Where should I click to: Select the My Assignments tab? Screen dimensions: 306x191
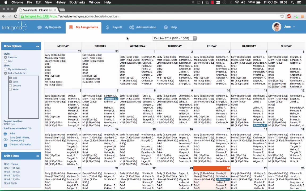(83, 27)
